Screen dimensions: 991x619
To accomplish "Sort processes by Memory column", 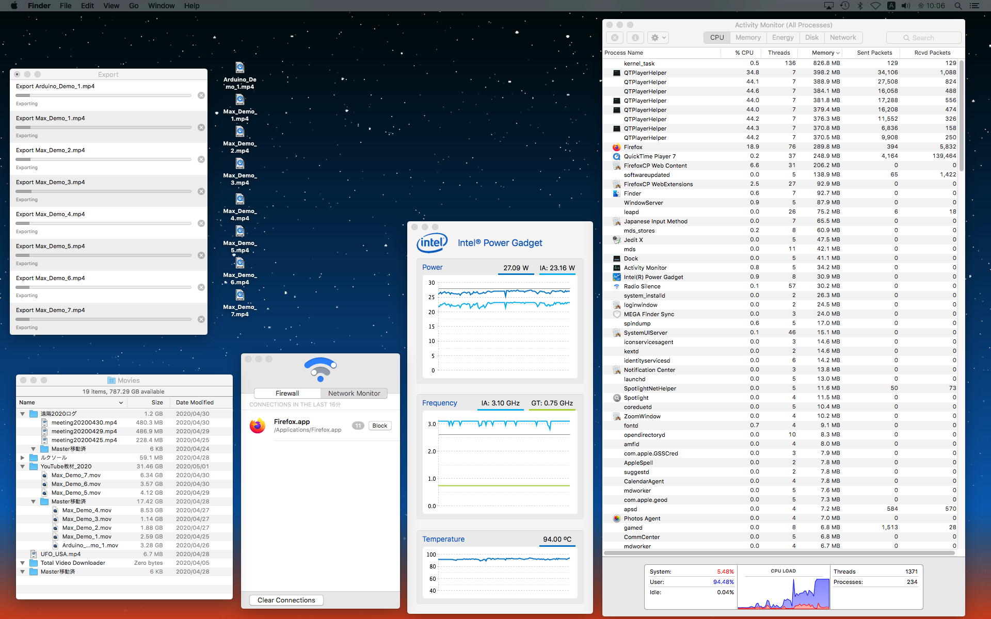I will tap(823, 53).
